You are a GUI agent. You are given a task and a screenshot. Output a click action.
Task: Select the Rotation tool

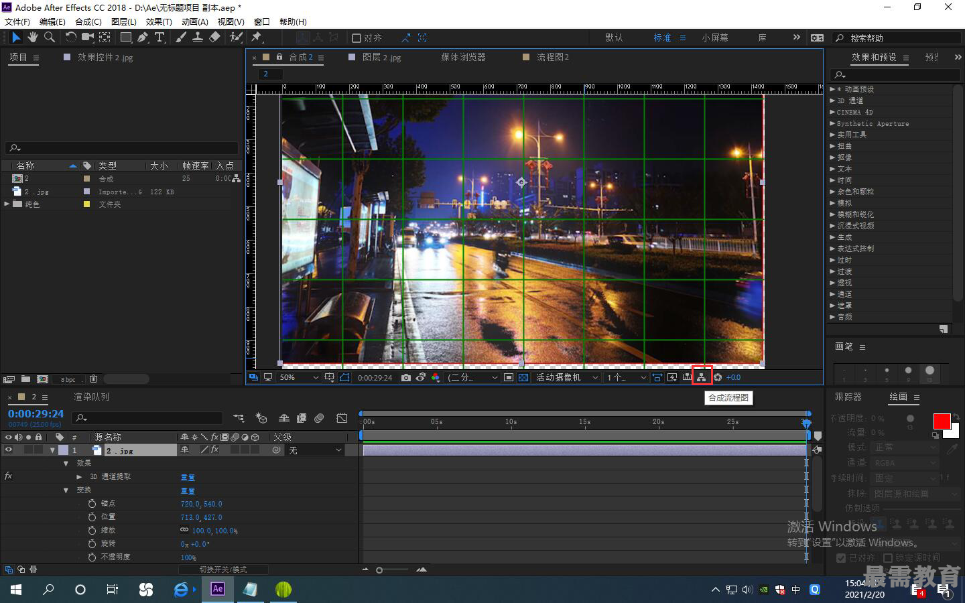[x=70, y=38]
